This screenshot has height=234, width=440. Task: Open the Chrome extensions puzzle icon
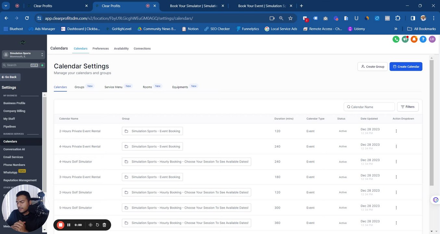(x=398, y=18)
